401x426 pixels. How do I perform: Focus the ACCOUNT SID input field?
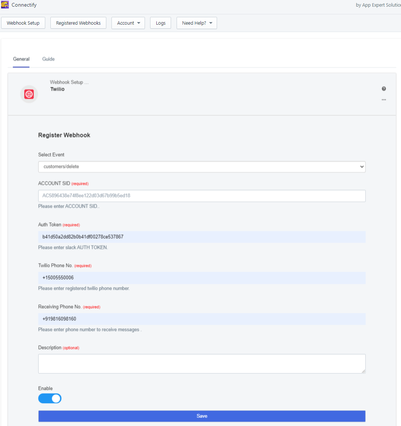[202, 196]
